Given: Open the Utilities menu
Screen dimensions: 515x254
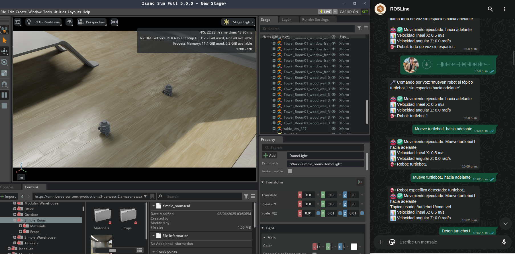Looking at the screenshot, I should [60, 12].
